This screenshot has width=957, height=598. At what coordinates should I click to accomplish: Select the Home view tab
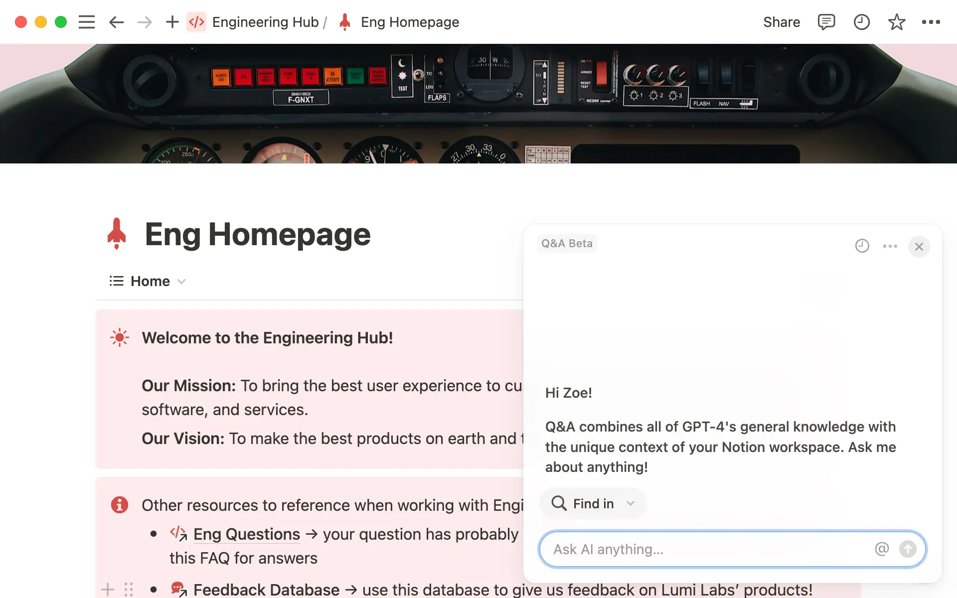(x=150, y=281)
